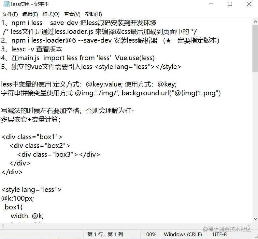Click the line '<div class="box2">'
Image resolution: width=258 pixels, height=239 pixels.
click(x=40, y=146)
